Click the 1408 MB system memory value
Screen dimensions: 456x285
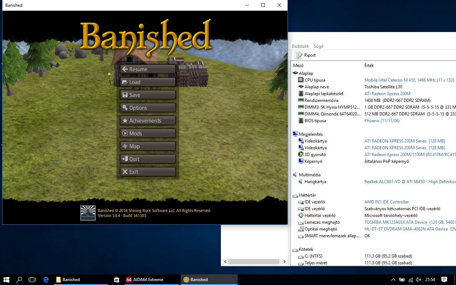(x=397, y=100)
